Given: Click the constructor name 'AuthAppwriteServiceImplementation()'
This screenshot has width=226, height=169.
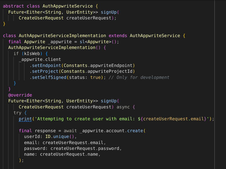Looking at the screenshot, I should (54, 48).
